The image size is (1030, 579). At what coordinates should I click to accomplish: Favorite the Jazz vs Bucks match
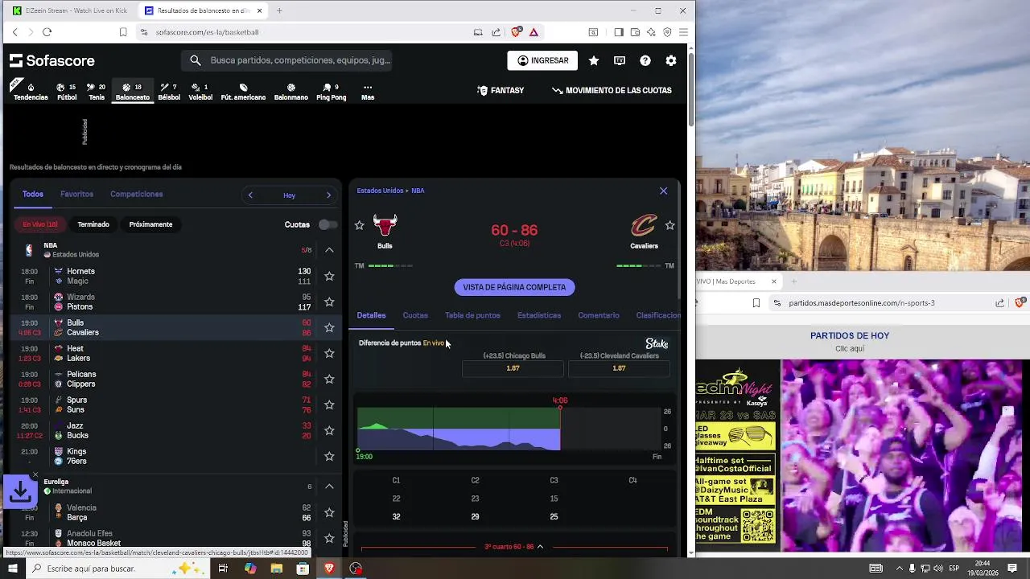[x=329, y=431]
